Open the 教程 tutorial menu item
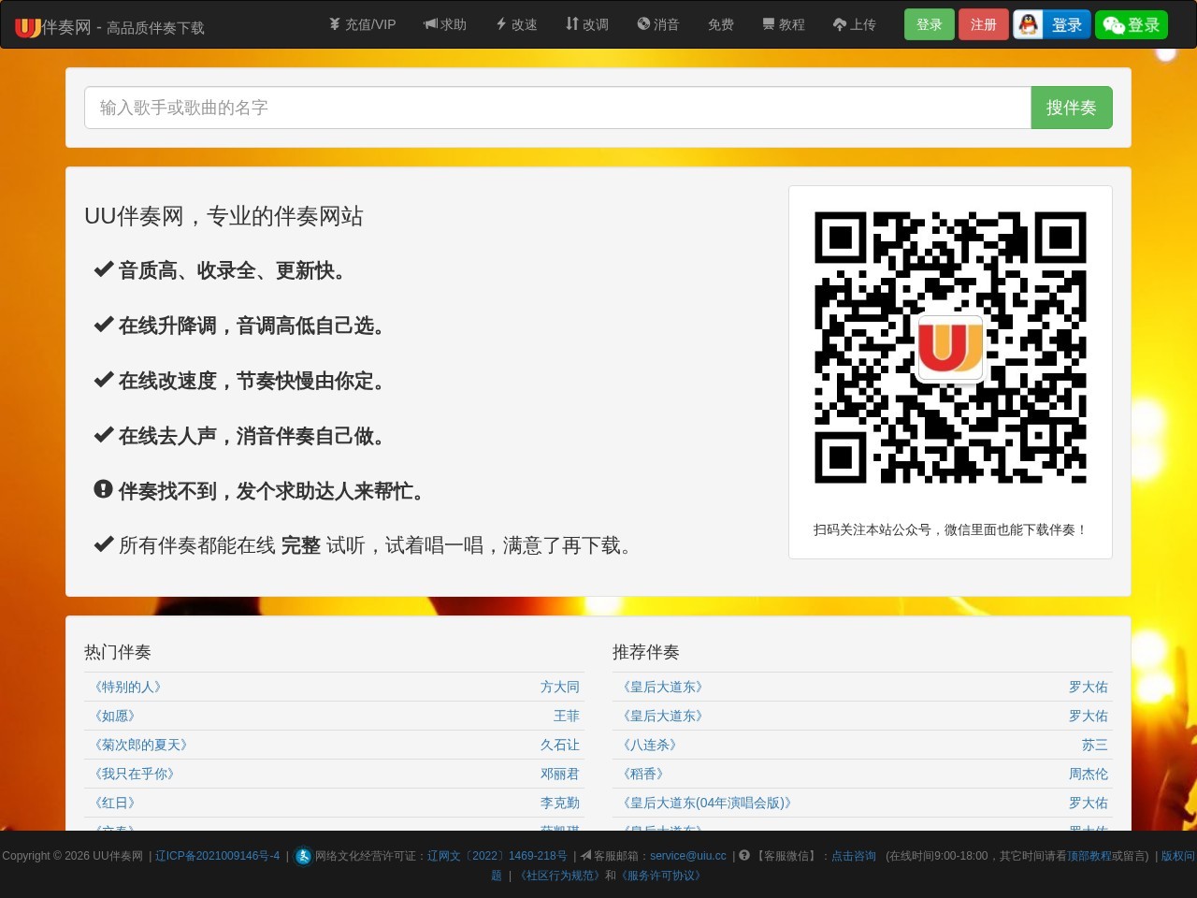1197x898 pixels. [784, 24]
